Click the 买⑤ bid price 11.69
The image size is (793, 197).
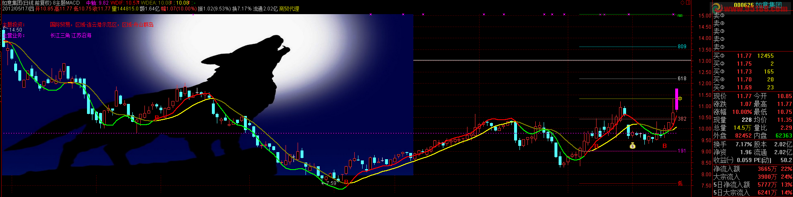(x=744, y=87)
